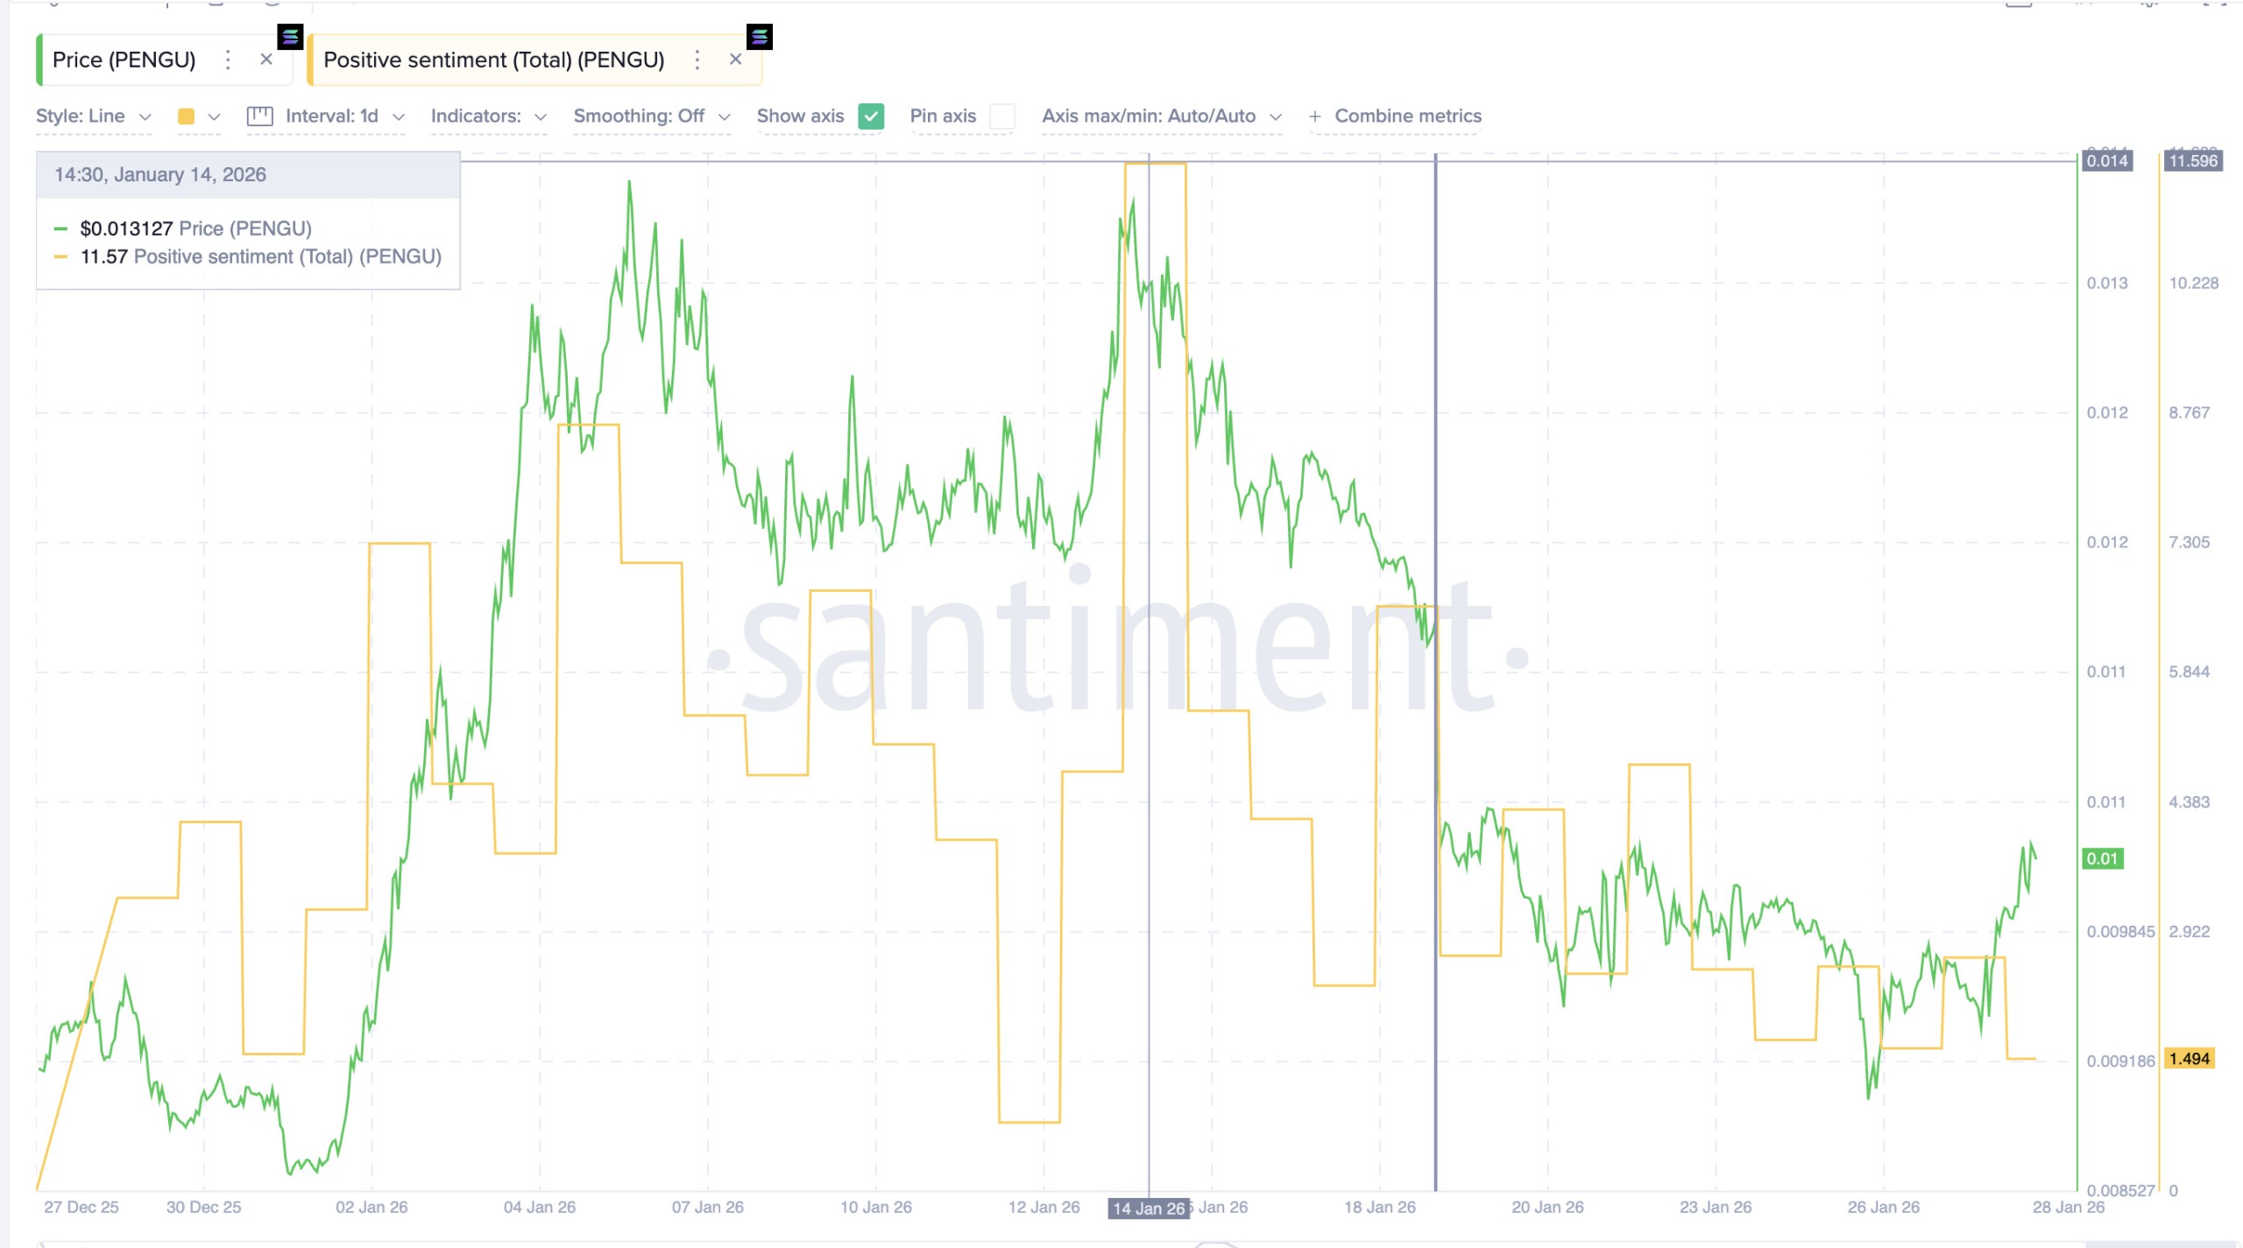The height and width of the screenshot is (1248, 2243).
Task: Click the 14 Jan 26 date marker
Action: pos(1148,1209)
